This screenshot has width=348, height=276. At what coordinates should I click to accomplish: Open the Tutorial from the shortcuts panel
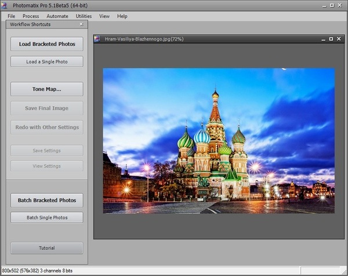47,248
